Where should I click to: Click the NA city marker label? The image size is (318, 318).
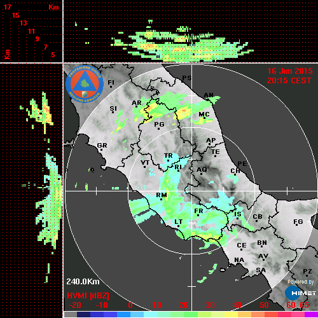[239, 259]
